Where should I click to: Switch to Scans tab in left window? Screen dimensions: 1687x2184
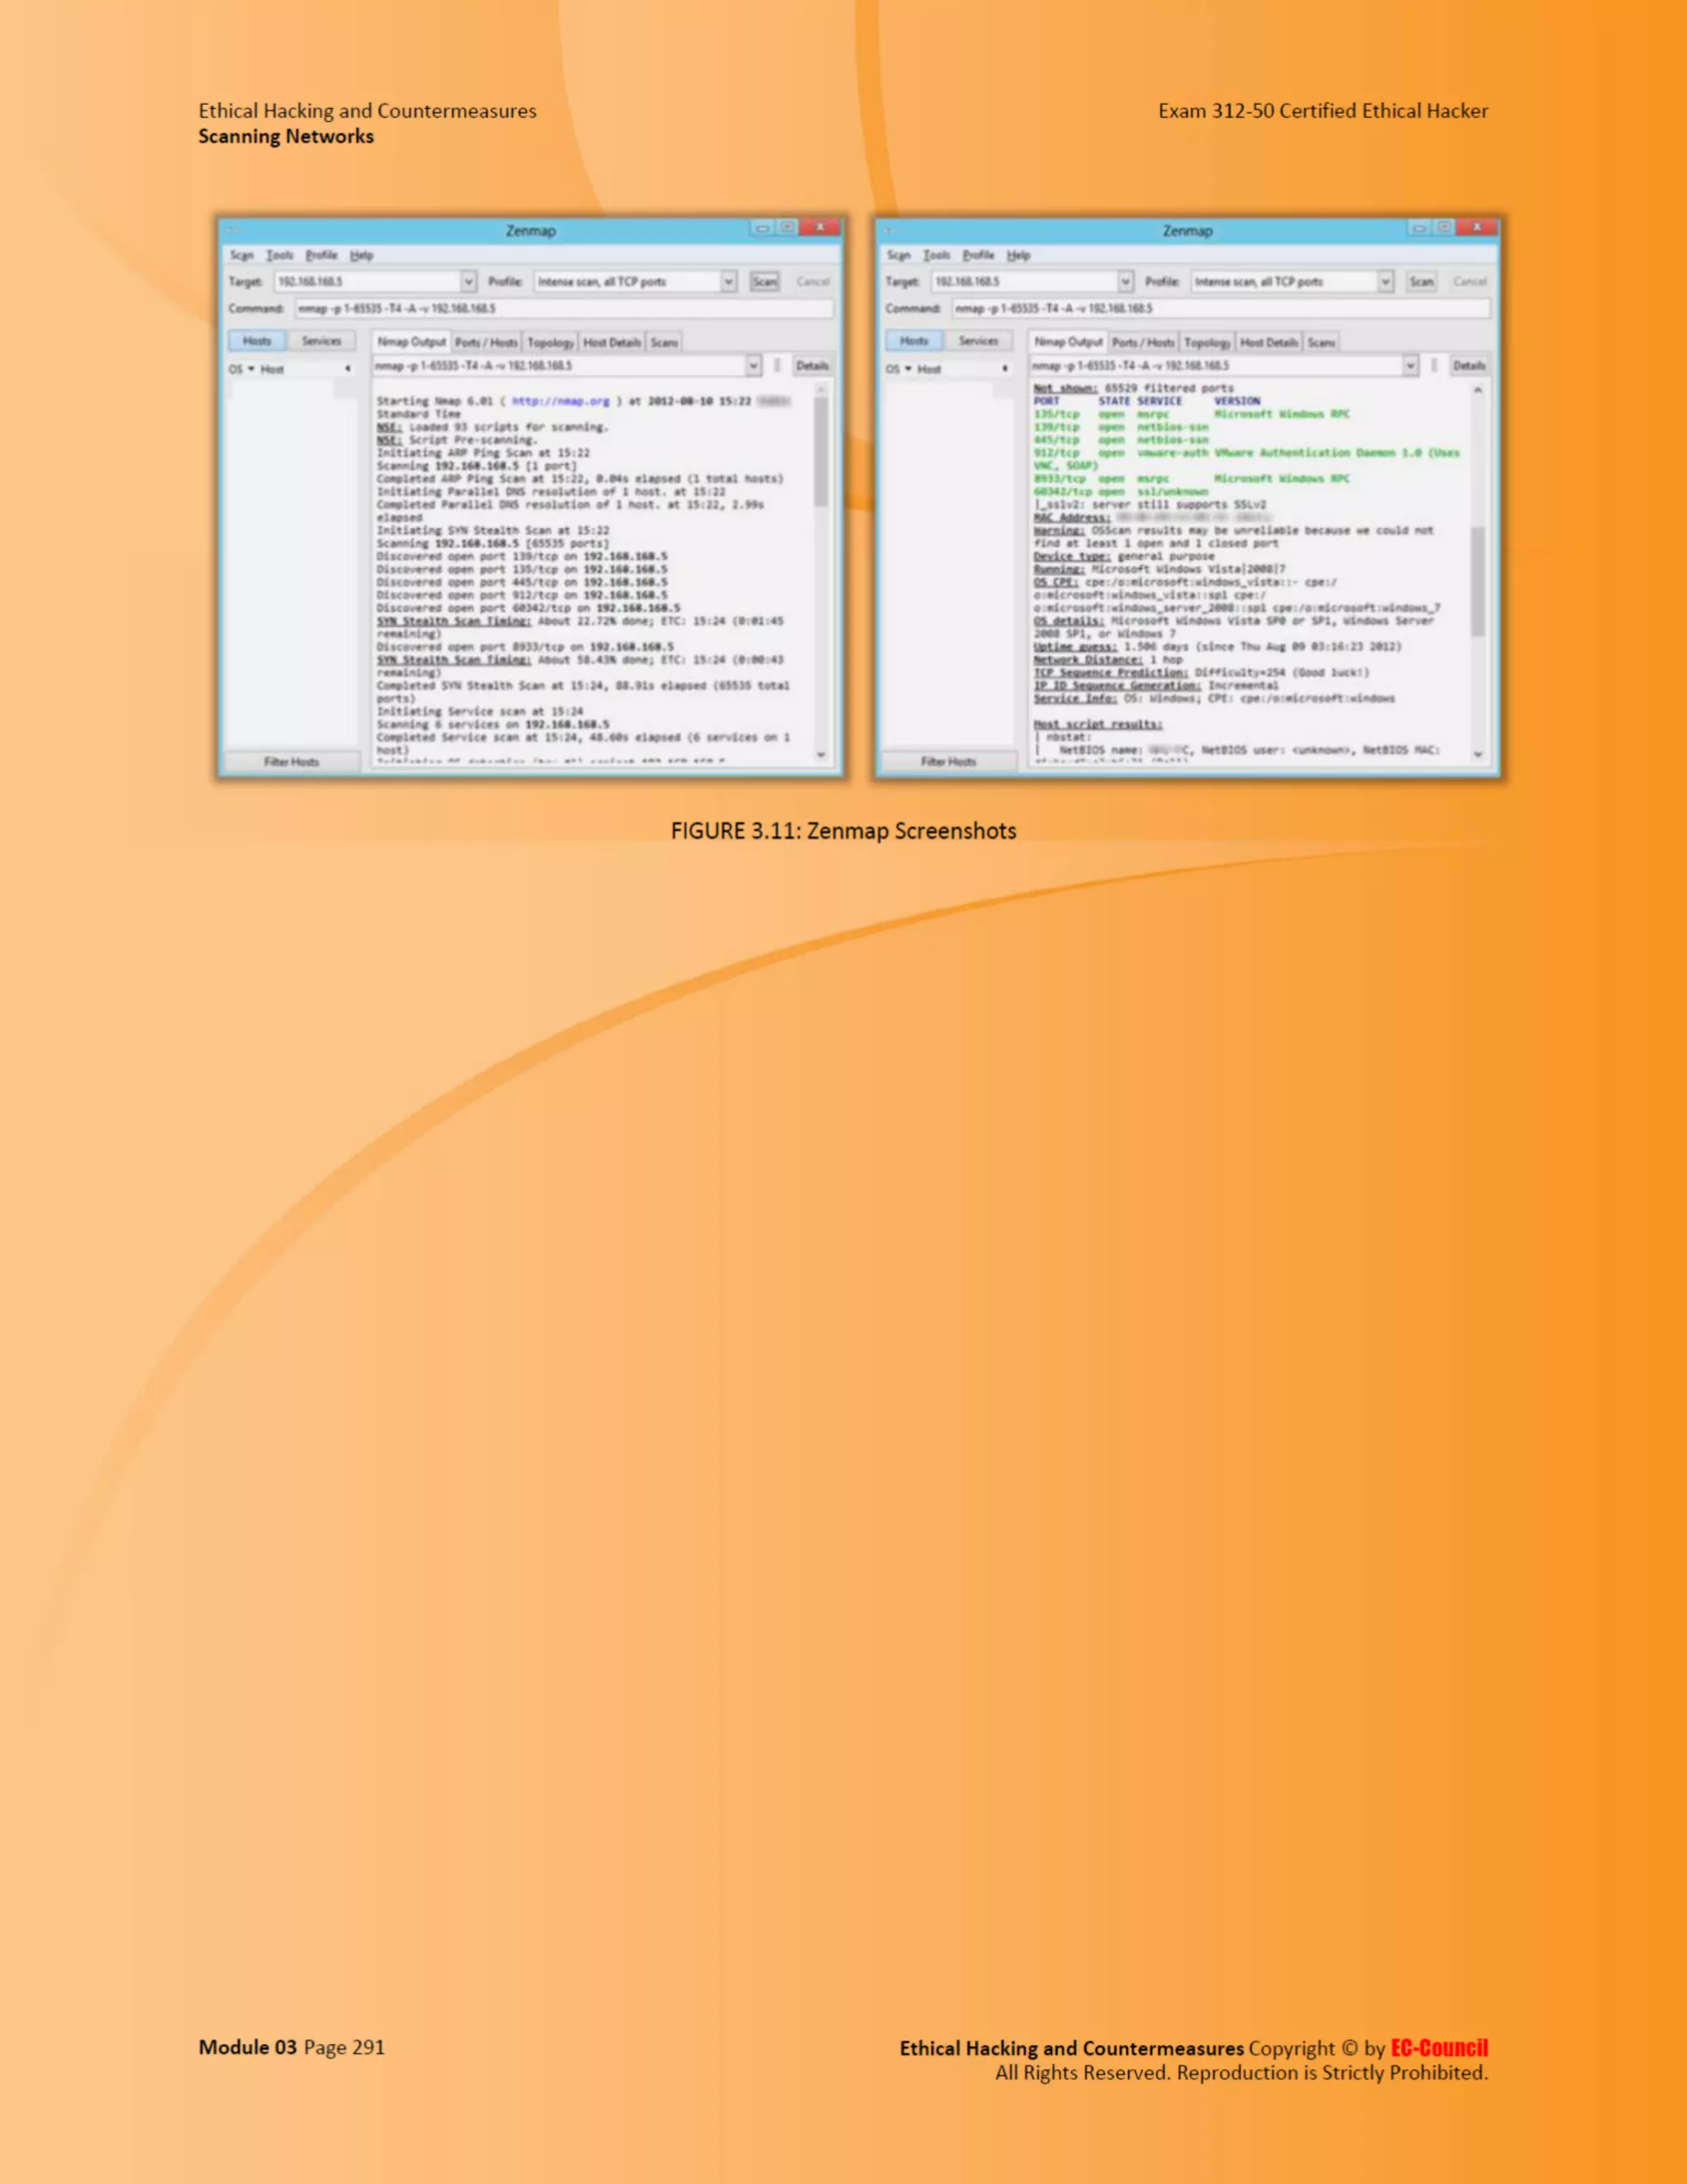[x=665, y=342]
